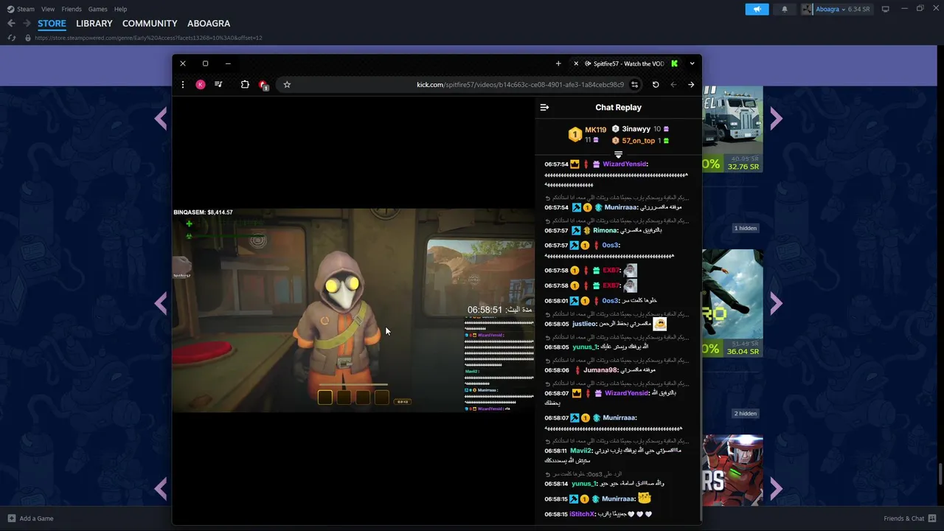The height and width of the screenshot is (531, 944).
Task: Open Steam Friends & Chat
Action: pyautogui.click(x=910, y=518)
